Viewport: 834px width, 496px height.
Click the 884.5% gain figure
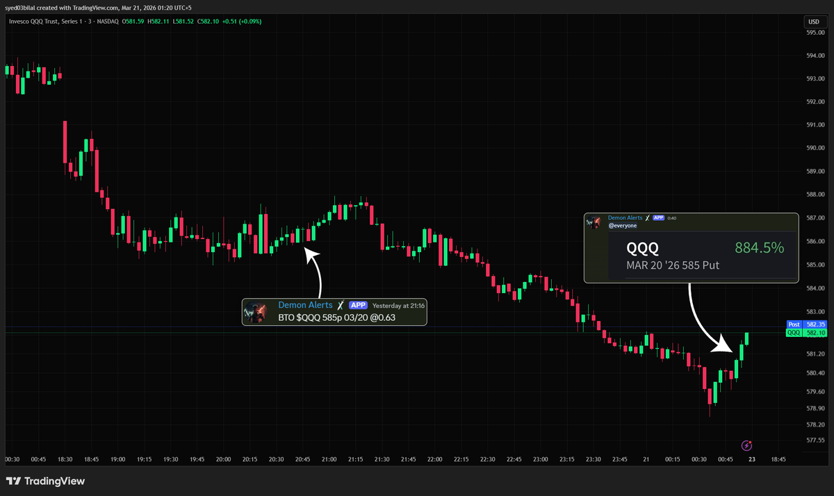759,248
